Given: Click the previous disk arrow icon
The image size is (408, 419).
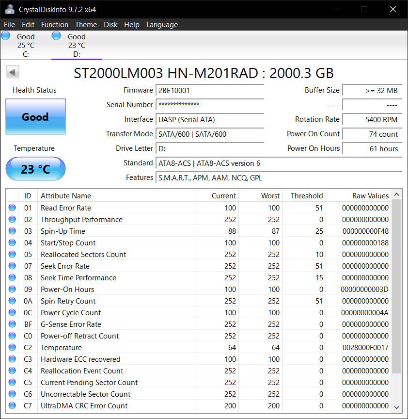Looking at the screenshot, I should pos(13,73).
